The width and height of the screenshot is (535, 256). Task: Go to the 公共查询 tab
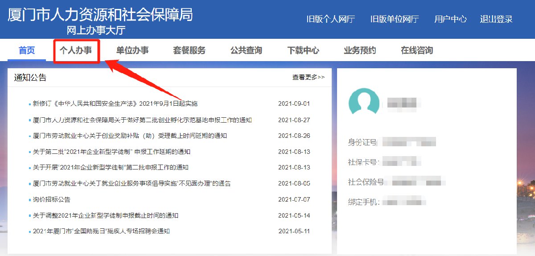click(x=246, y=50)
